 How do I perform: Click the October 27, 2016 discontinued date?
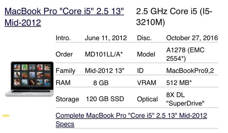pyautogui.click(x=192, y=38)
